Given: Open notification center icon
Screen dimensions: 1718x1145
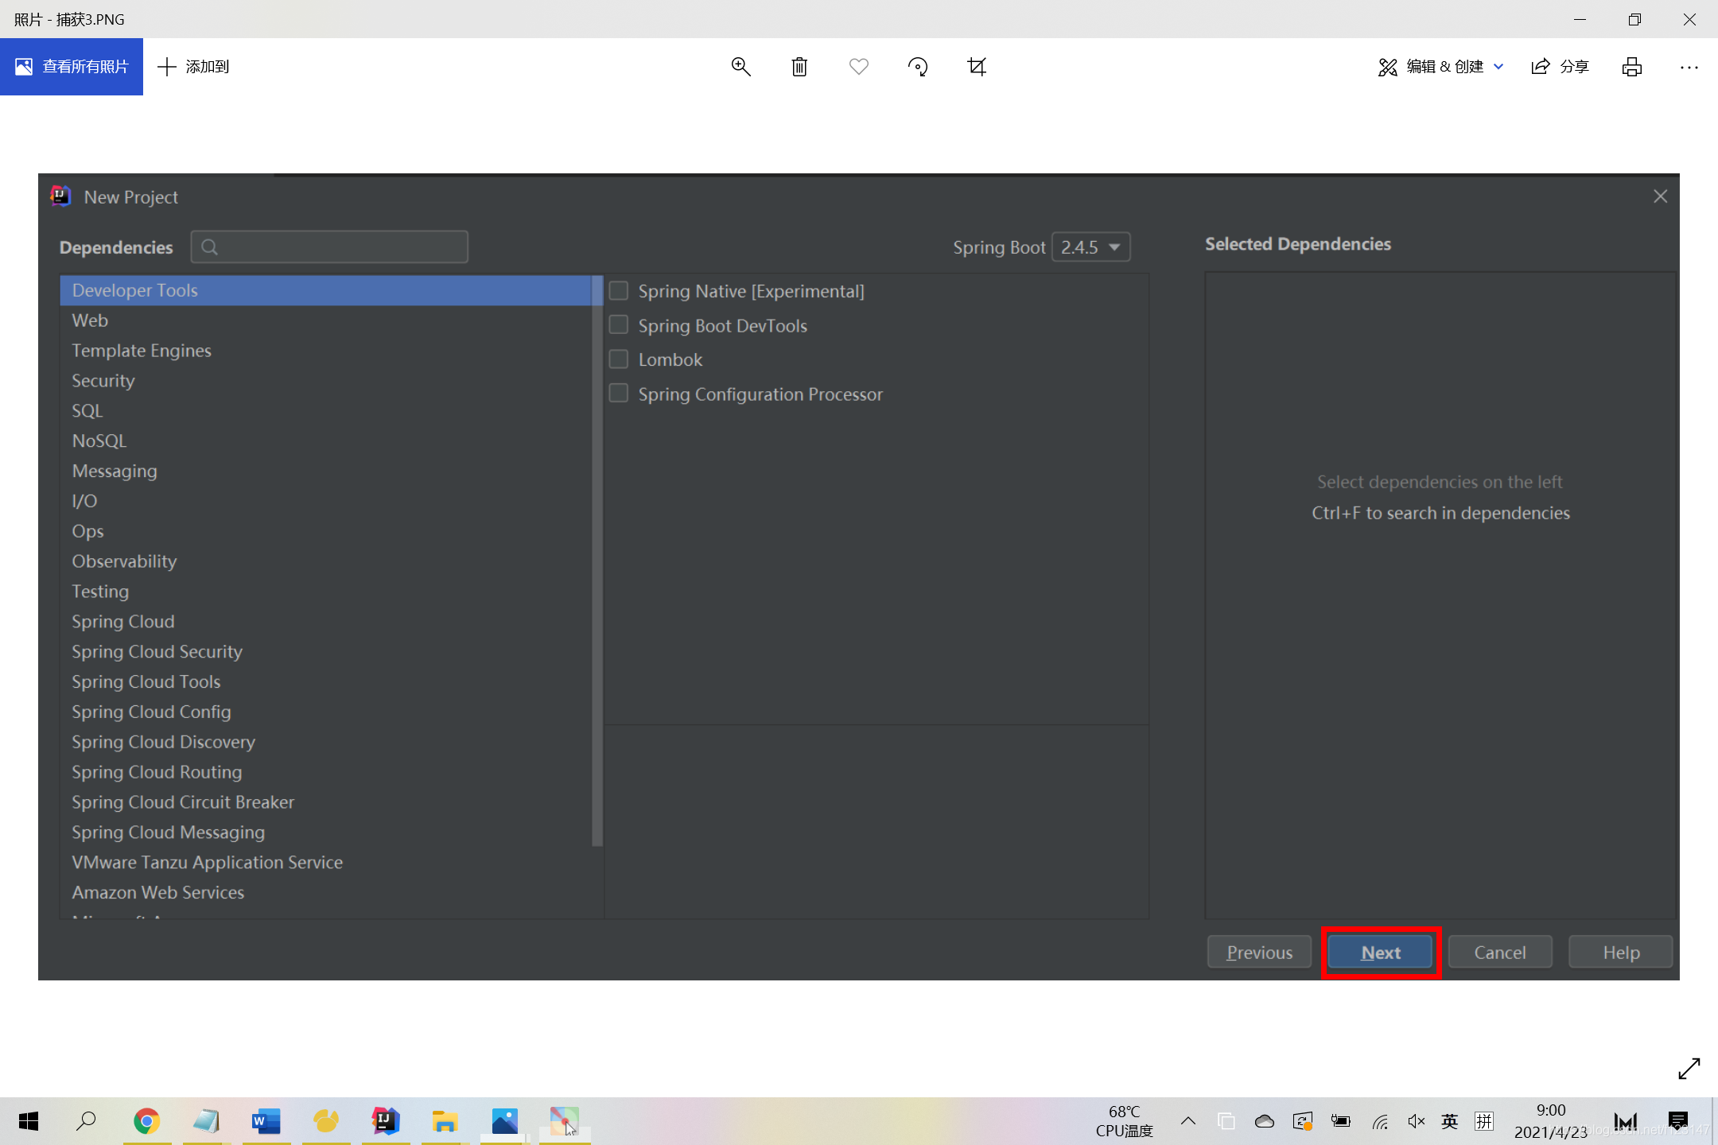Looking at the screenshot, I should click(1677, 1121).
